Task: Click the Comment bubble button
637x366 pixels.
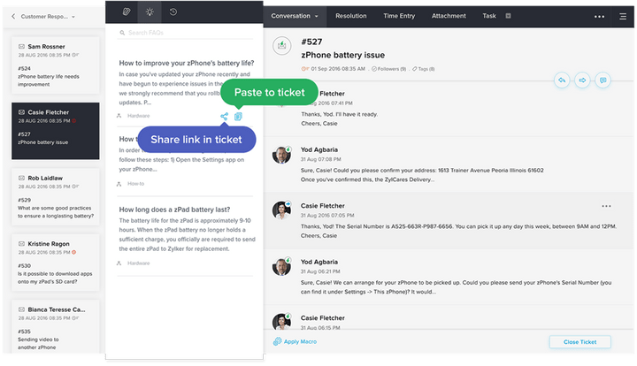Action: point(602,80)
